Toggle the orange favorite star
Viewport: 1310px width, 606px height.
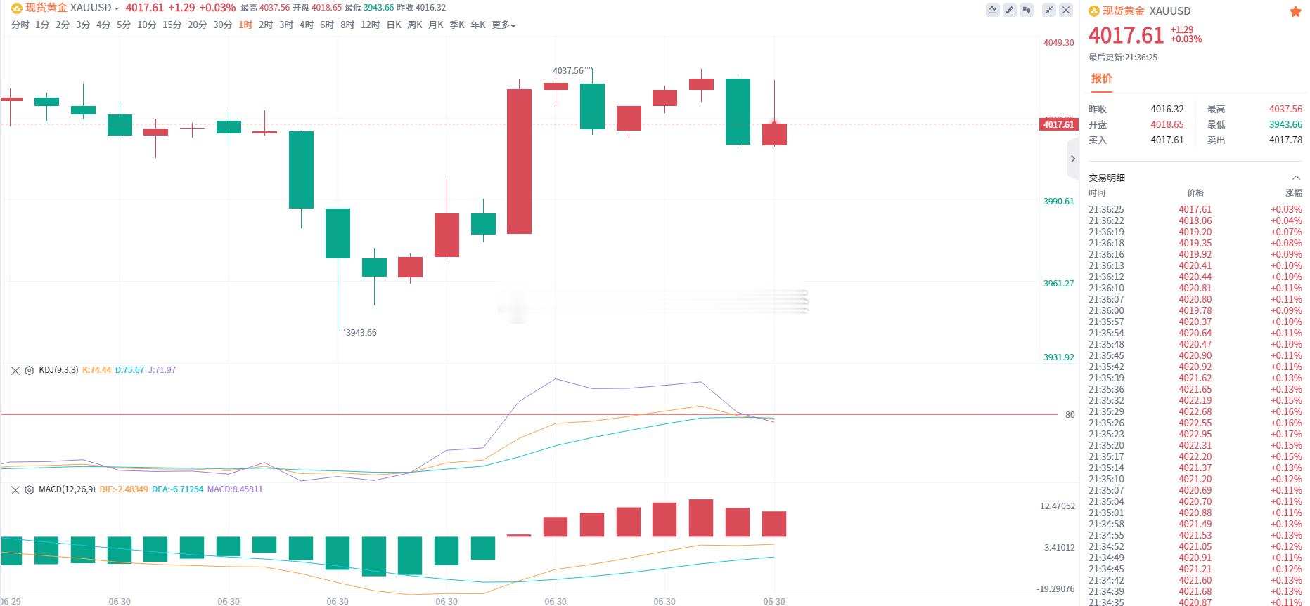pos(1295,11)
